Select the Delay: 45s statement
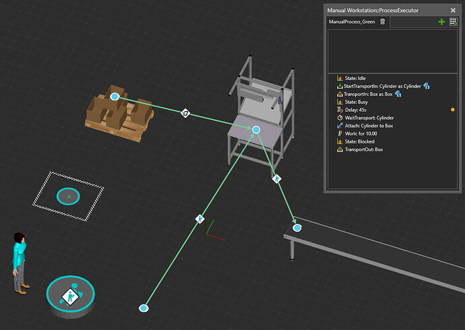Viewport: 465px width, 330px height. (355, 110)
